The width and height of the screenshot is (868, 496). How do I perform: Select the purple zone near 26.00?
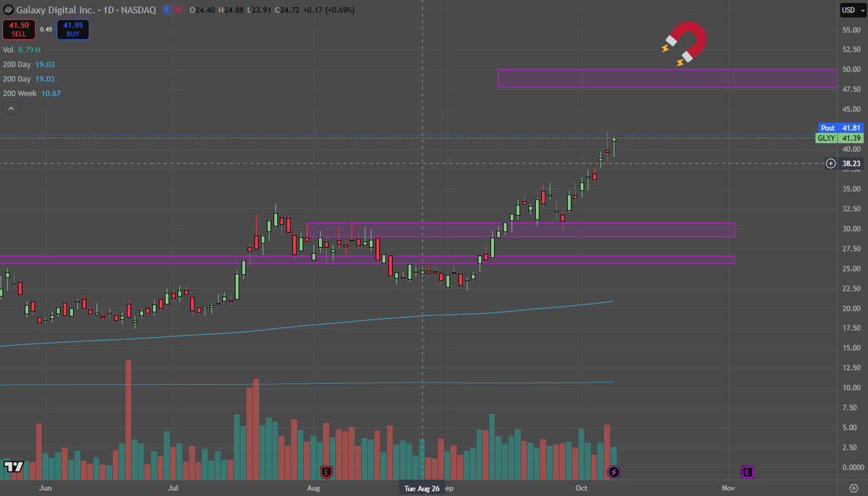[367, 260]
